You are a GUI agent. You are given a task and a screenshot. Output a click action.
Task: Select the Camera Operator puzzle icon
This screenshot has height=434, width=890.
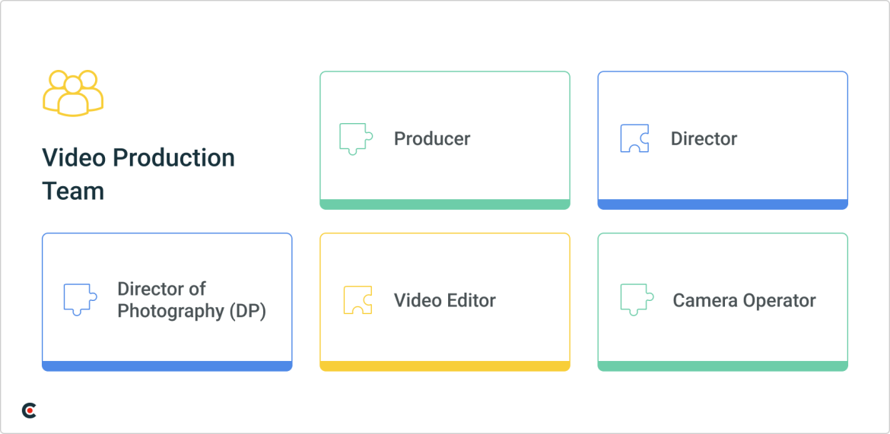pyautogui.click(x=636, y=300)
